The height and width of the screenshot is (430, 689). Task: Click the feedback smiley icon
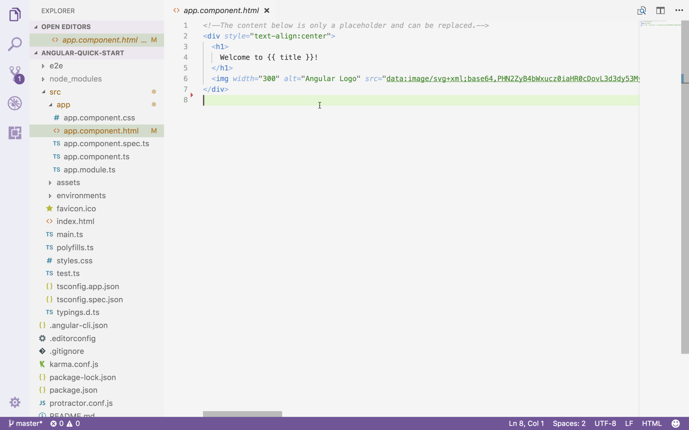point(675,423)
